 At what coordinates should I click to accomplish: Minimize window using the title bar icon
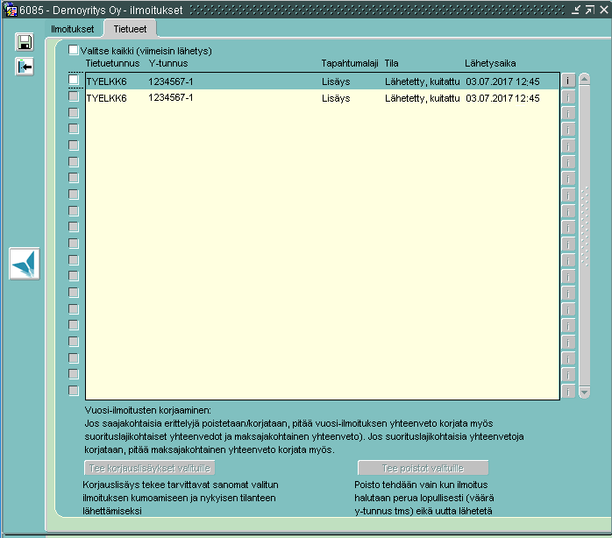pyautogui.click(x=576, y=10)
